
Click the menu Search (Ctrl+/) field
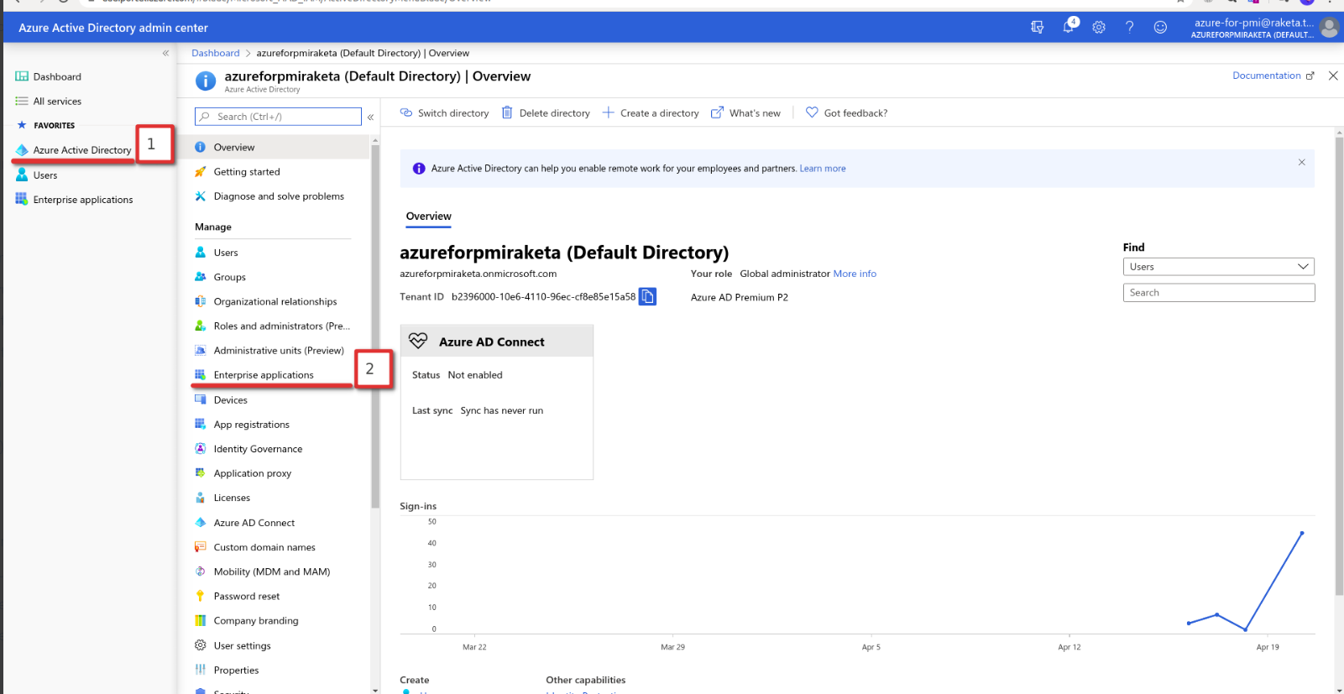[278, 117]
